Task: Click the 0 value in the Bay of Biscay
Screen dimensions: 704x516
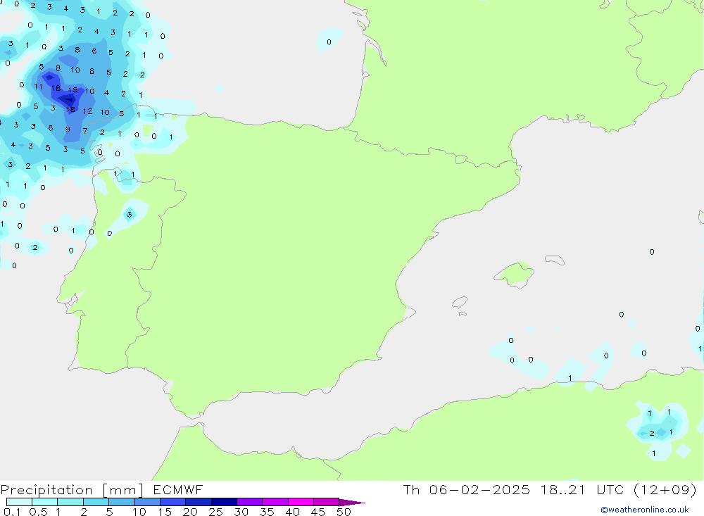Action: pyautogui.click(x=329, y=42)
